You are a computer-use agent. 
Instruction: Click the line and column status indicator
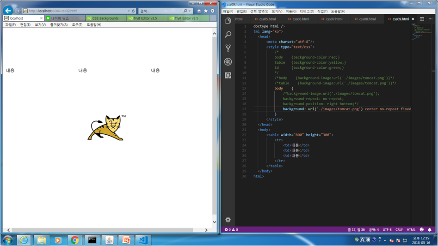click(x=356, y=229)
